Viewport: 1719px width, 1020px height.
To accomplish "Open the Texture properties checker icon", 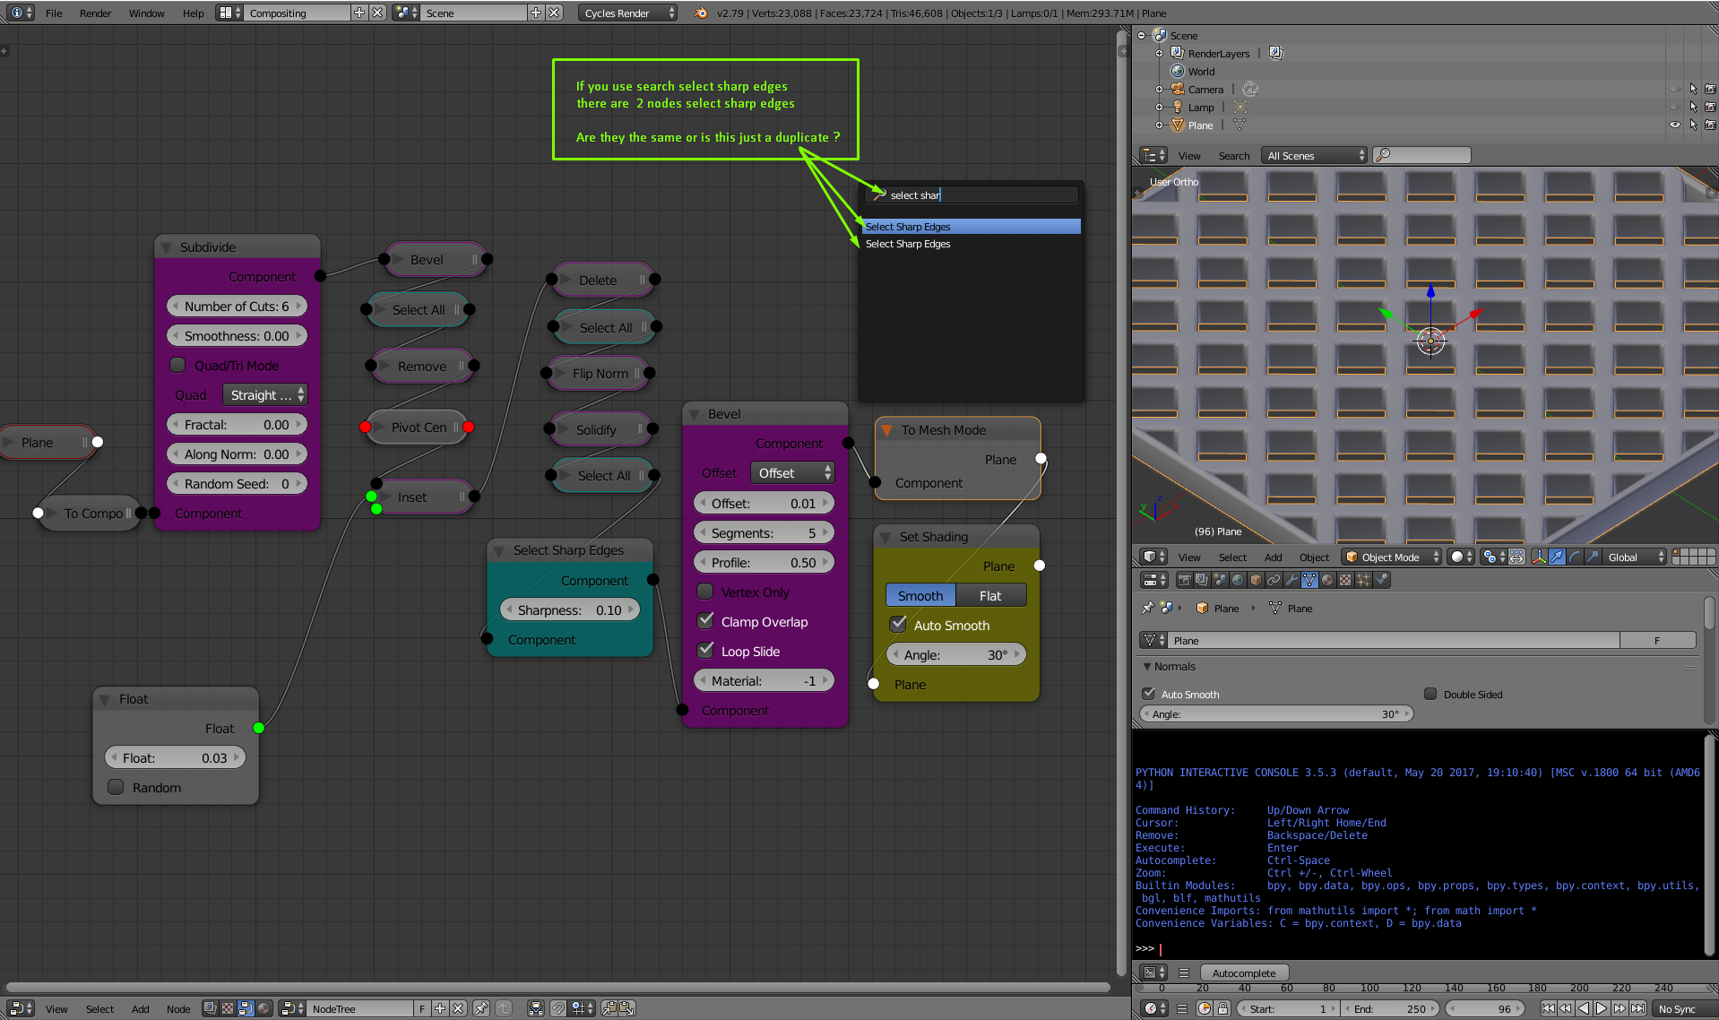I will click(x=1345, y=580).
